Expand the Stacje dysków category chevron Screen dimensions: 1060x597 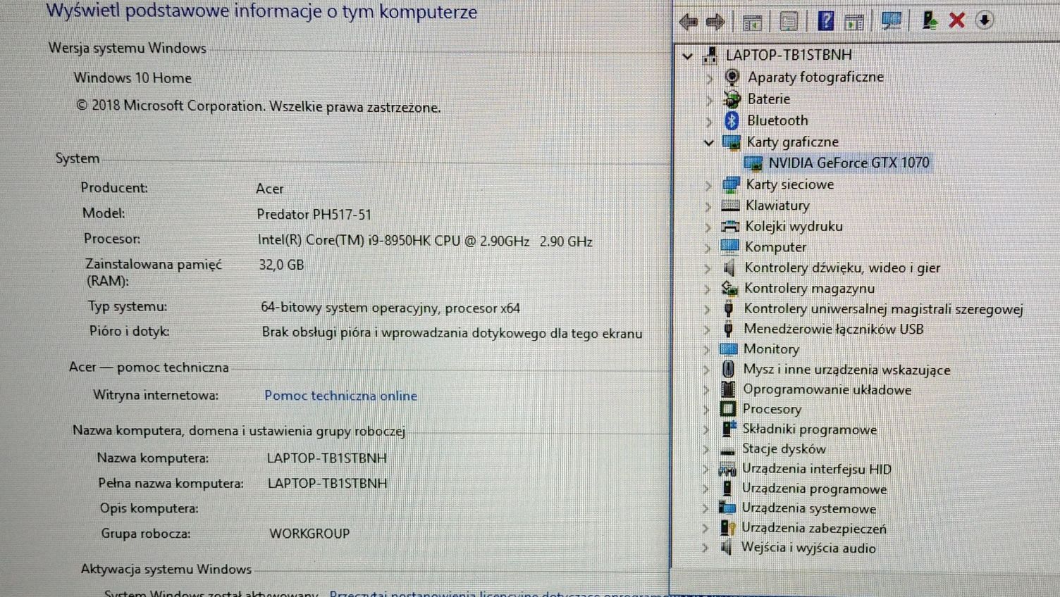coord(706,449)
